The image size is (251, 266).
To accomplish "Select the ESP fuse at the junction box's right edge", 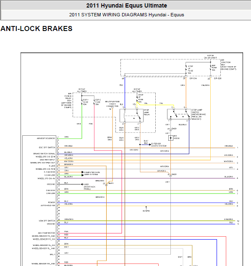I will point(210,68).
